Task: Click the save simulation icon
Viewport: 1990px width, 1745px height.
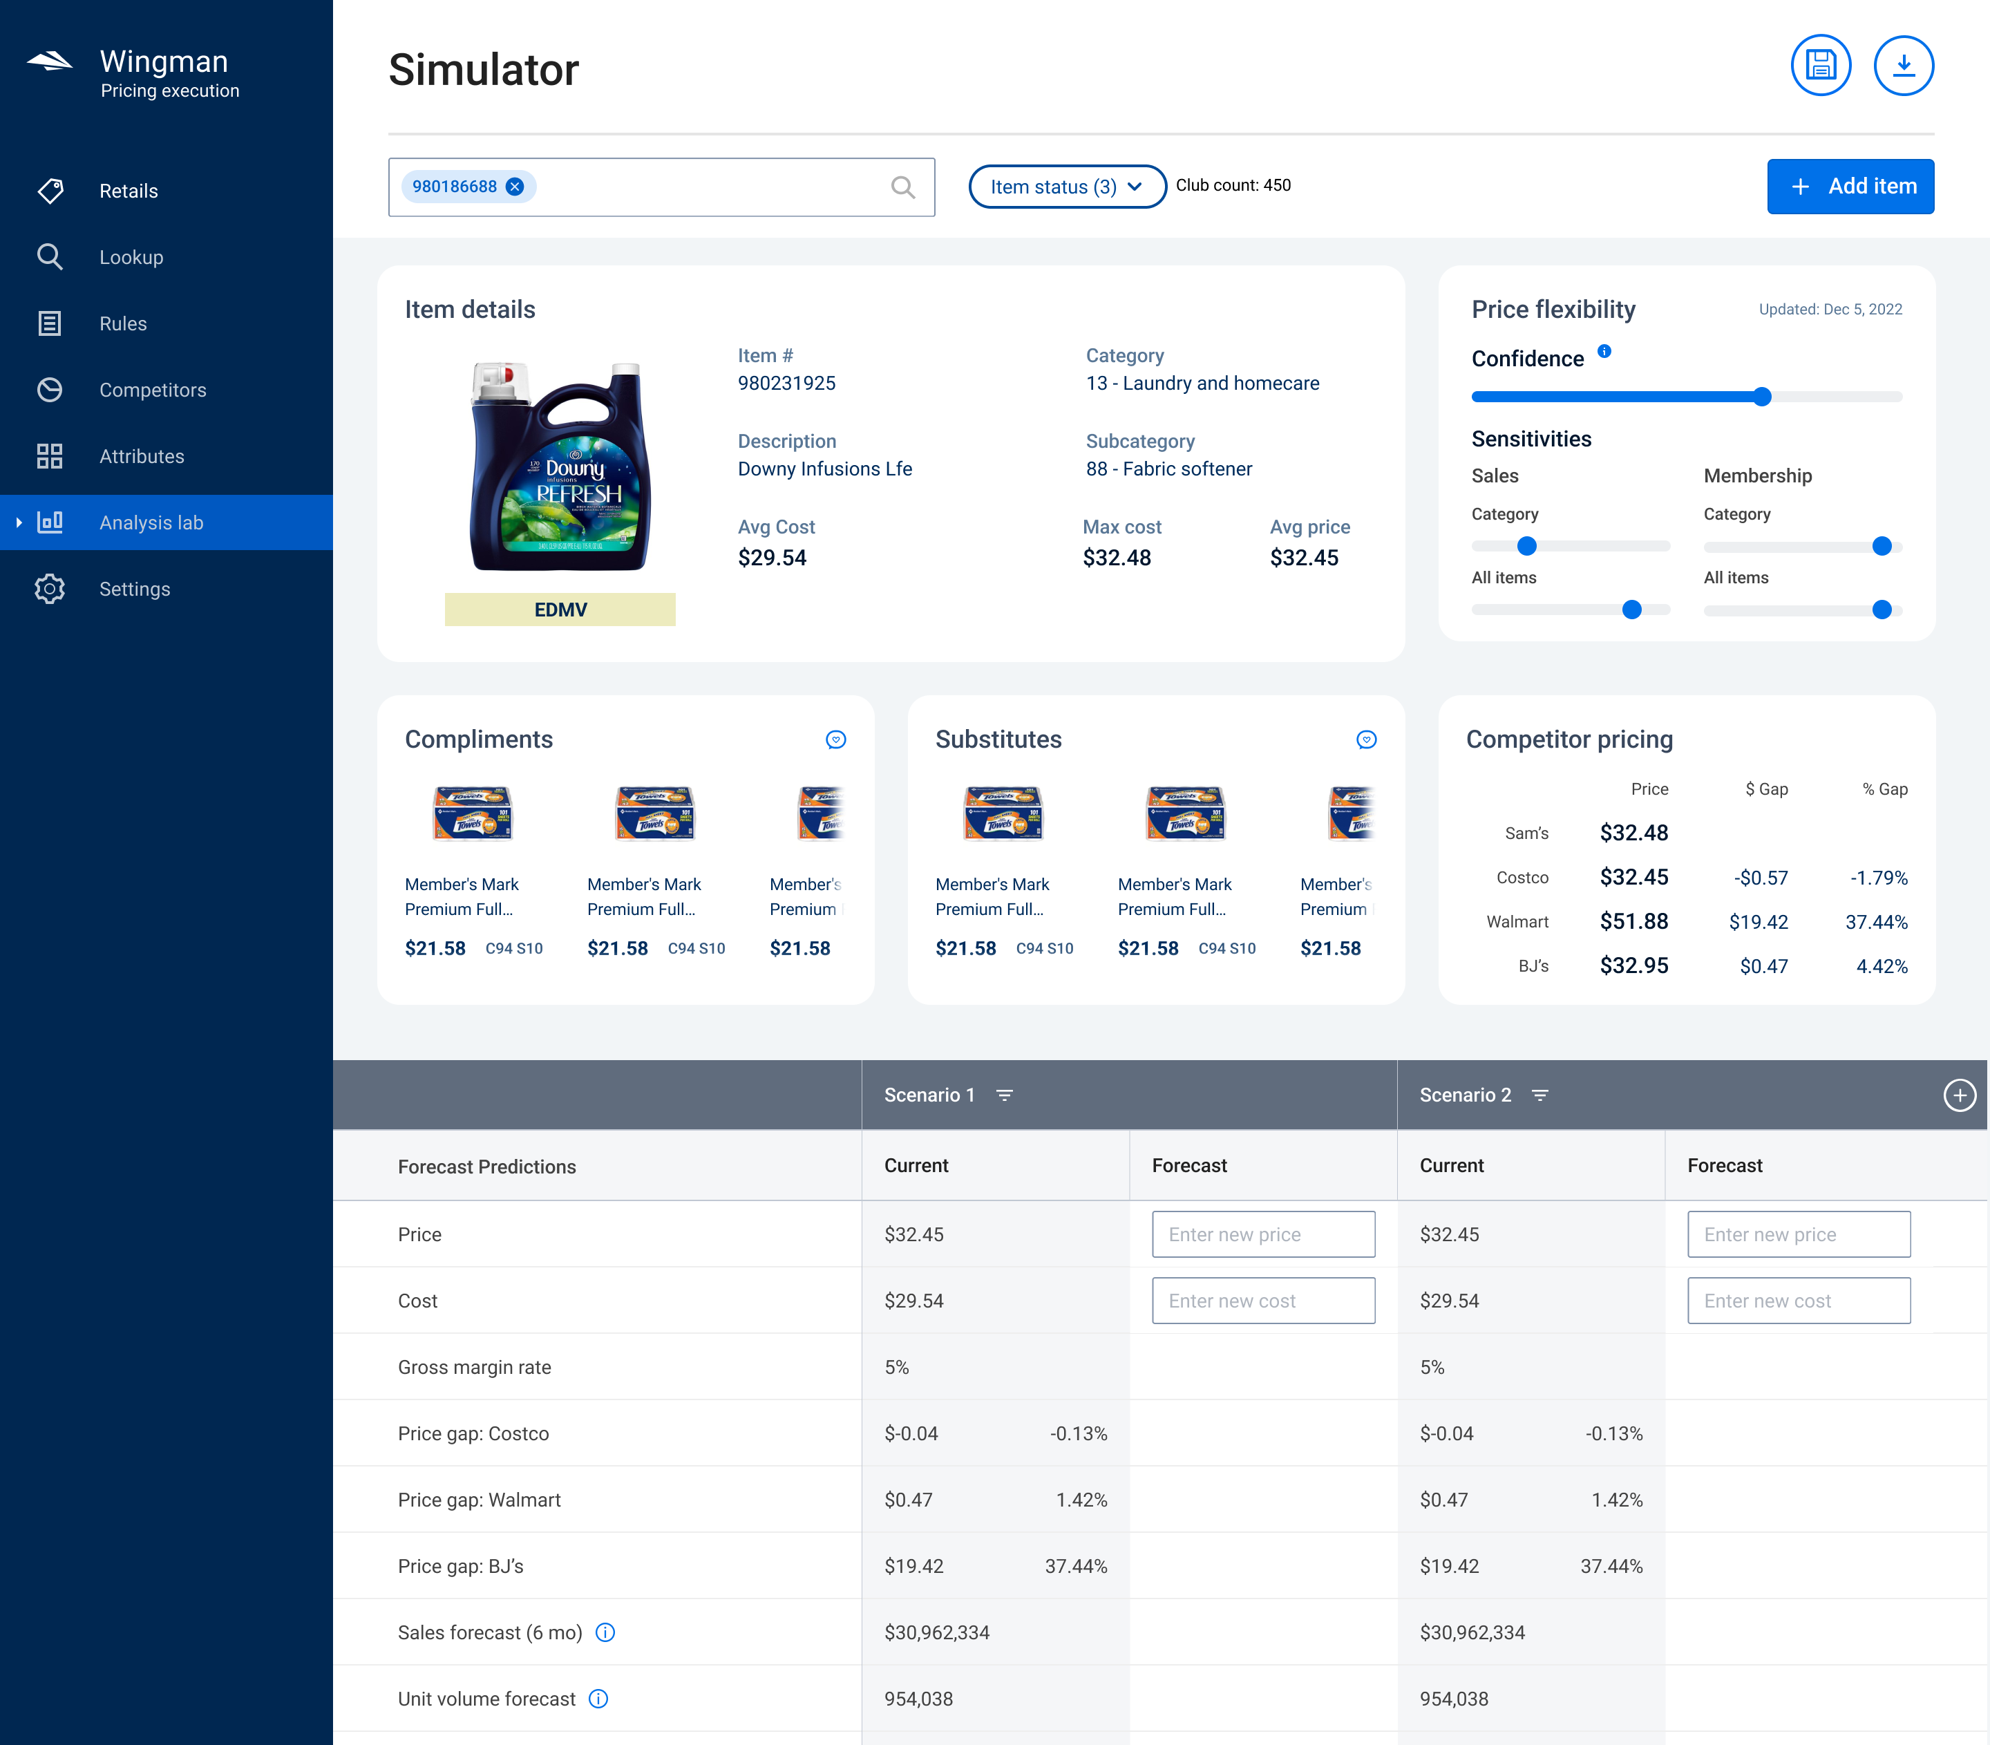Action: (x=1821, y=65)
